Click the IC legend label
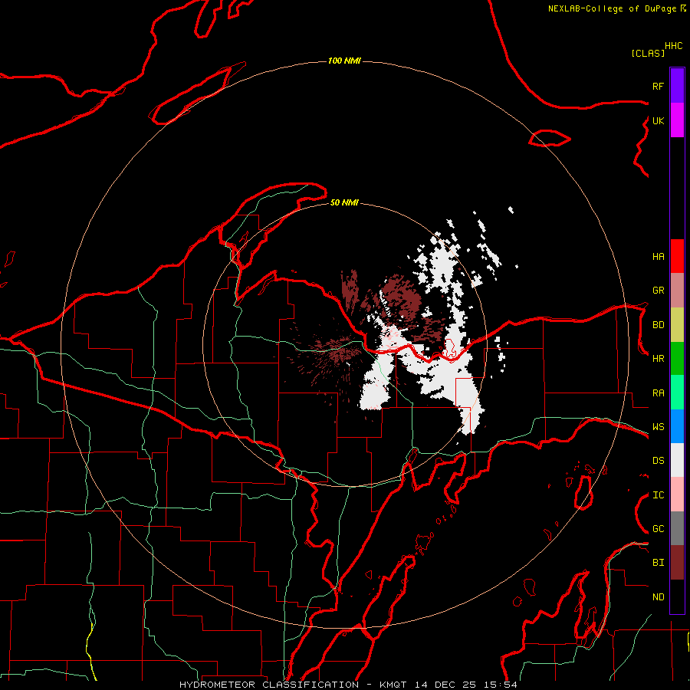This screenshot has width=690, height=690. coord(659,495)
